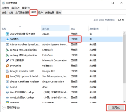The image size is (126, 112).
Task: Click the CTF 加载程序 pen icon
Action: pyautogui.click(x=7, y=61)
